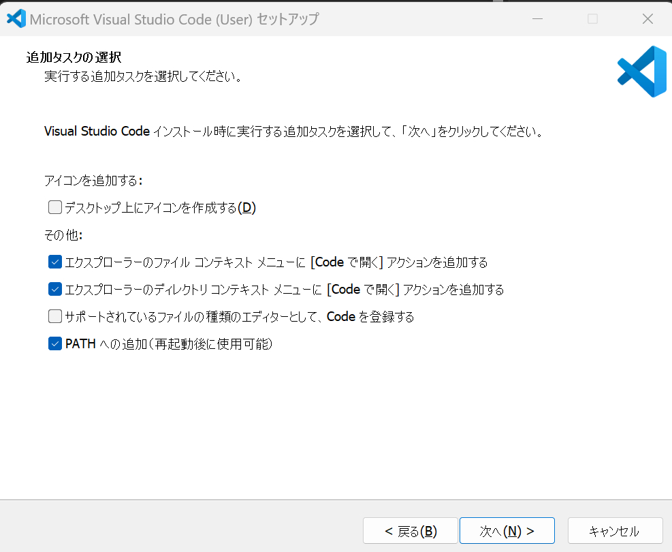Minimize the setup window
Screen dimensions: 672x552
click(x=537, y=19)
